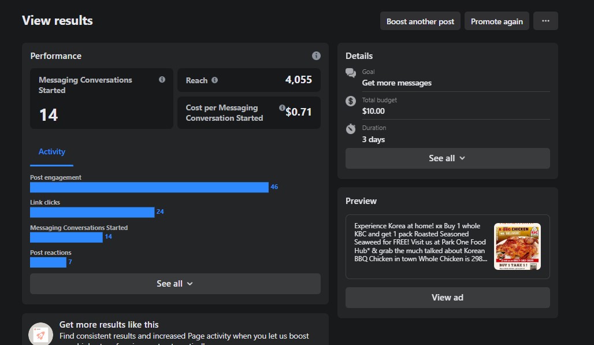Click the ad preview chicken thumbnail

pyautogui.click(x=517, y=247)
